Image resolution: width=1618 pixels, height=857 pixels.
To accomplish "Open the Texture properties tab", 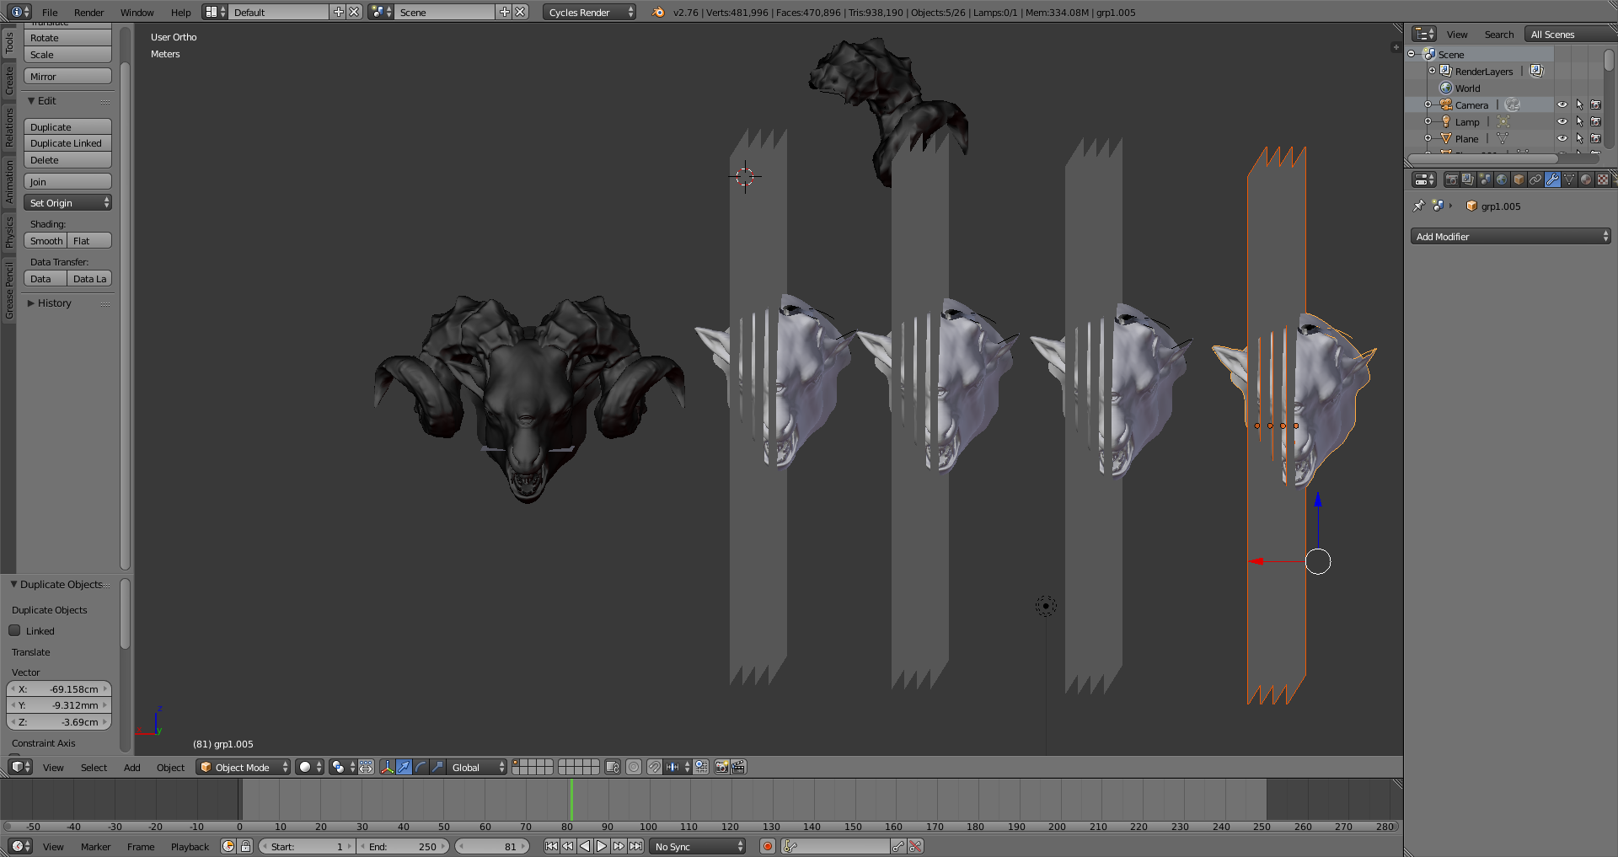I will tap(1603, 179).
